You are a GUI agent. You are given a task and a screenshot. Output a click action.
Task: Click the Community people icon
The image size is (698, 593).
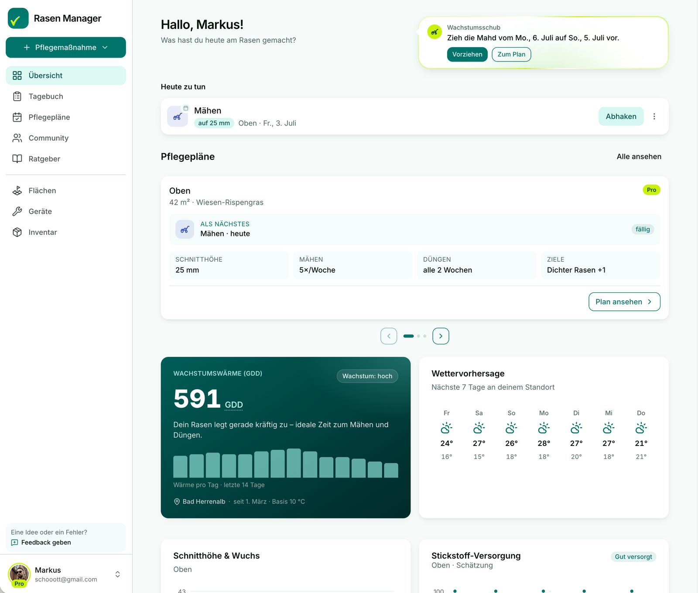click(x=17, y=138)
